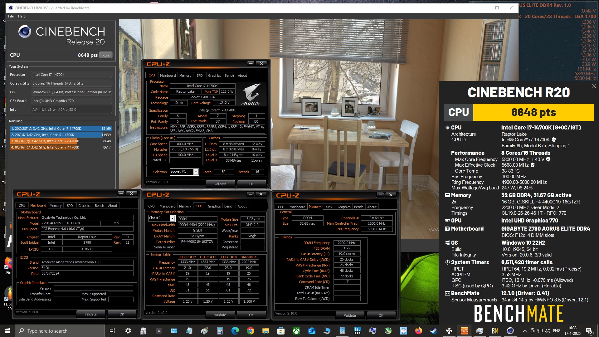
Task: Open Windows Start menu
Action: (7, 331)
